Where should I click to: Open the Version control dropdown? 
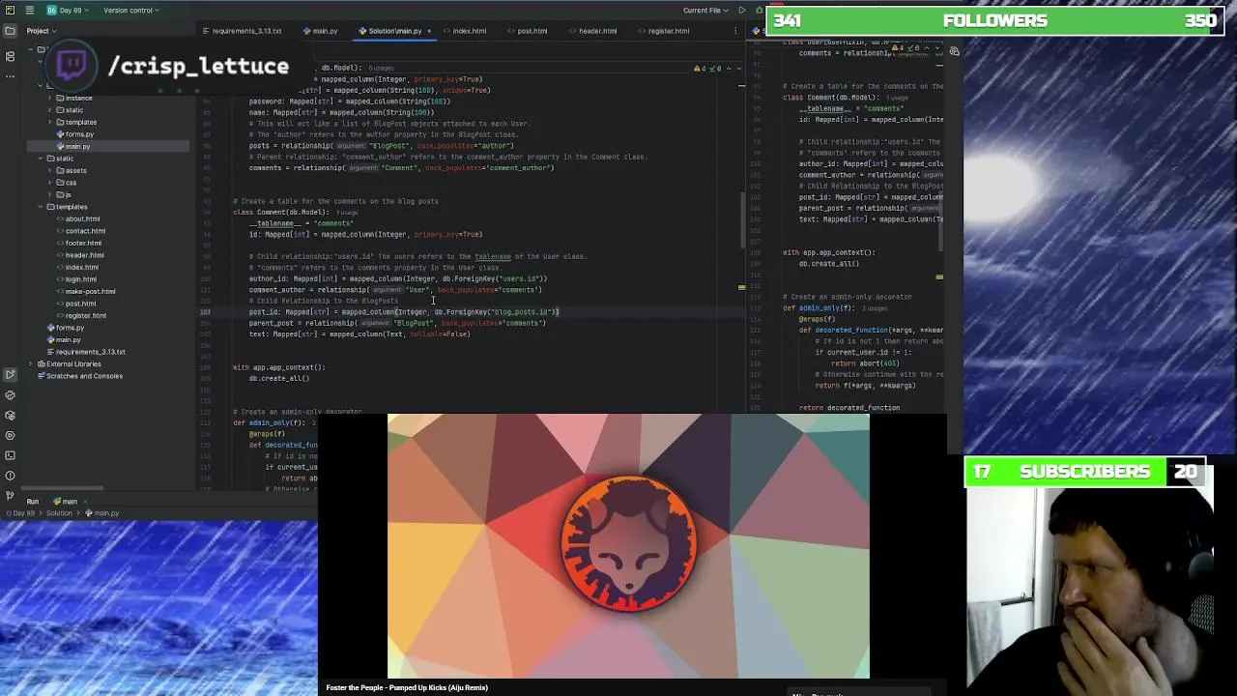pos(130,11)
